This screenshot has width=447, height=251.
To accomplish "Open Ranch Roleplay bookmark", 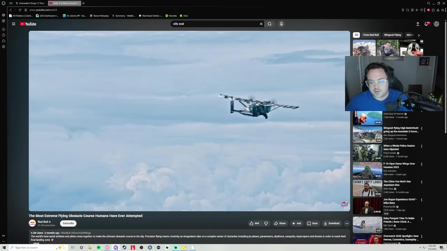I will [99, 16].
